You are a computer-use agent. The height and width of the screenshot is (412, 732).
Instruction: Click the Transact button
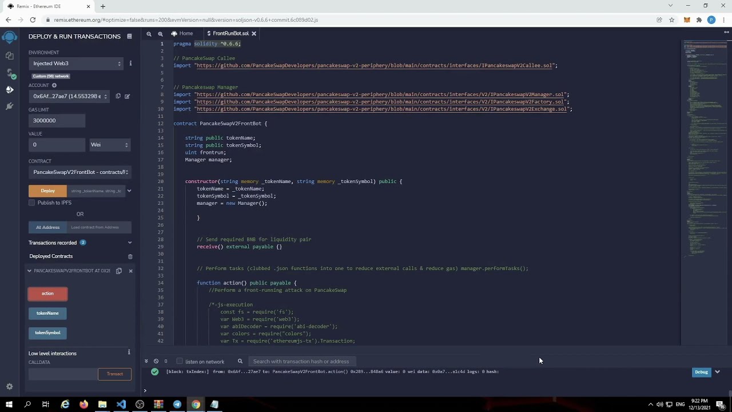click(115, 374)
